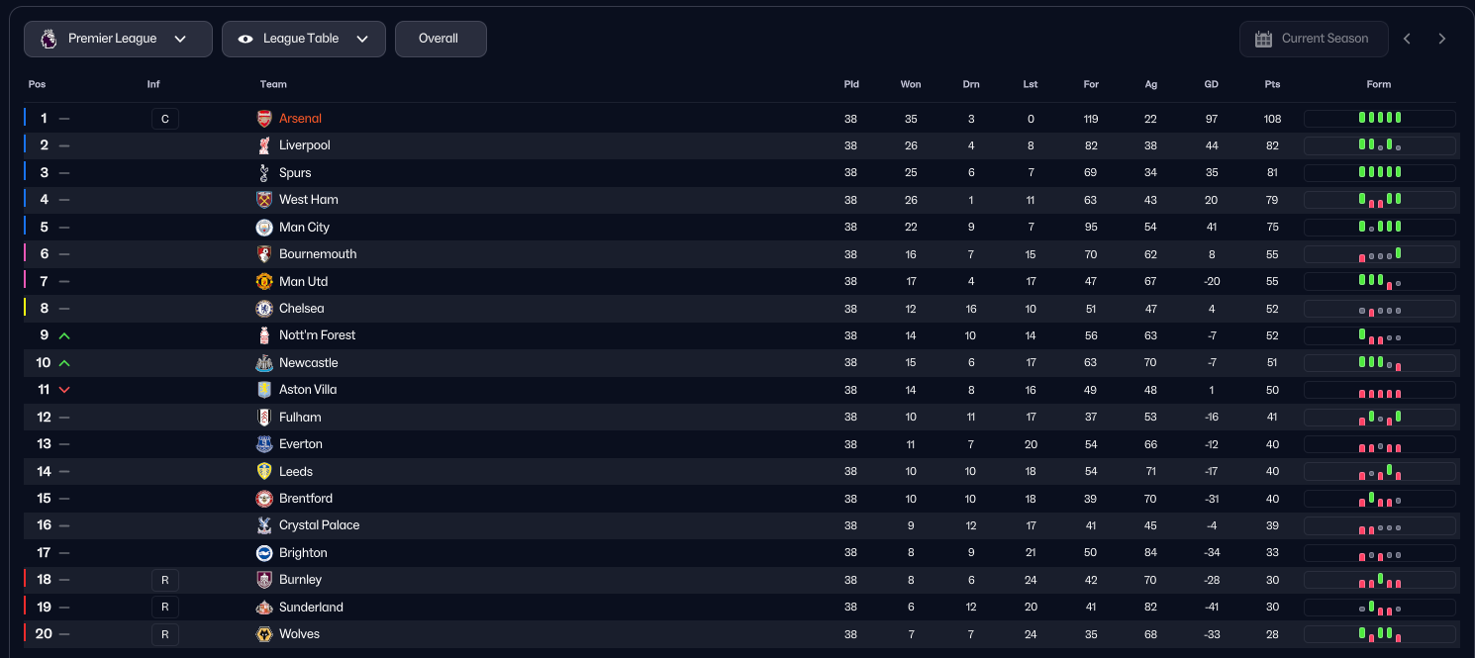Image resolution: width=1475 pixels, height=658 pixels.
Task: Click the Chelsea club badge icon
Action: click(x=264, y=309)
